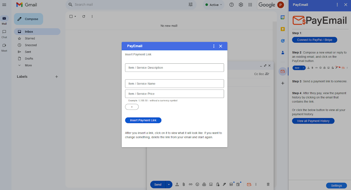Insert signature with pen icon
Screen dimensions: 351x190
(x=224, y=185)
